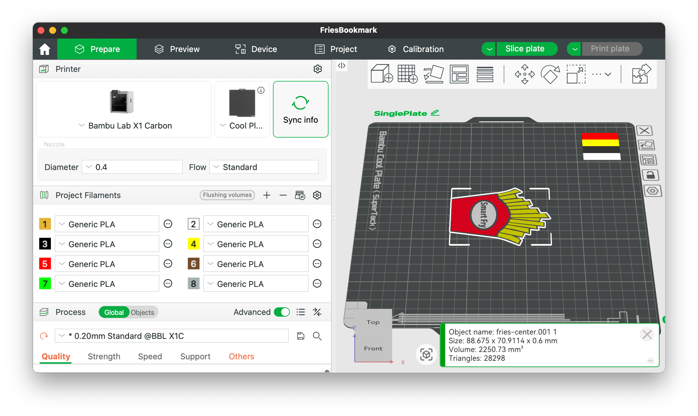Click filament 5 red color swatch
Image resolution: width=698 pixels, height=416 pixels.
coord(45,264)
